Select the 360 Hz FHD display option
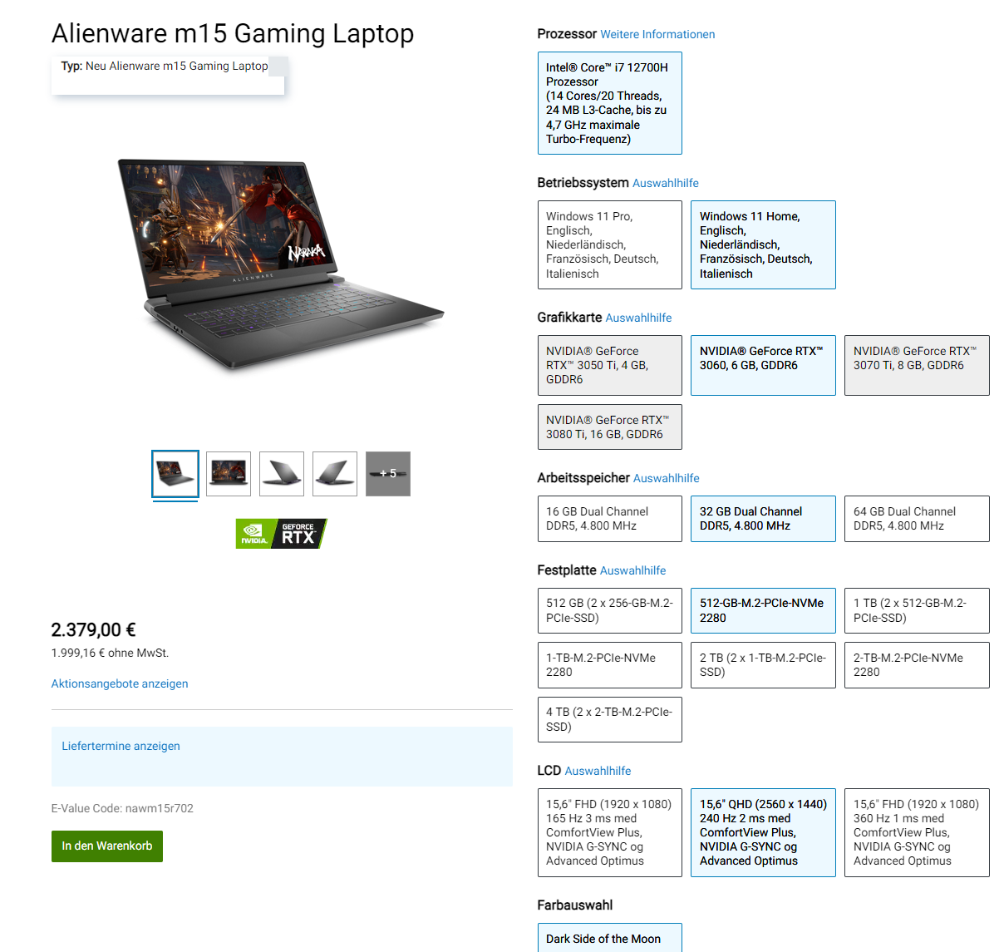 (x=917, y=832)
